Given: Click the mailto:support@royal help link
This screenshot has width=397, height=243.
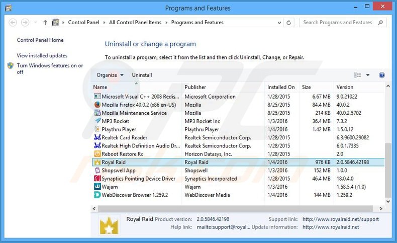Looking at the screenshot, I should 223,227.
